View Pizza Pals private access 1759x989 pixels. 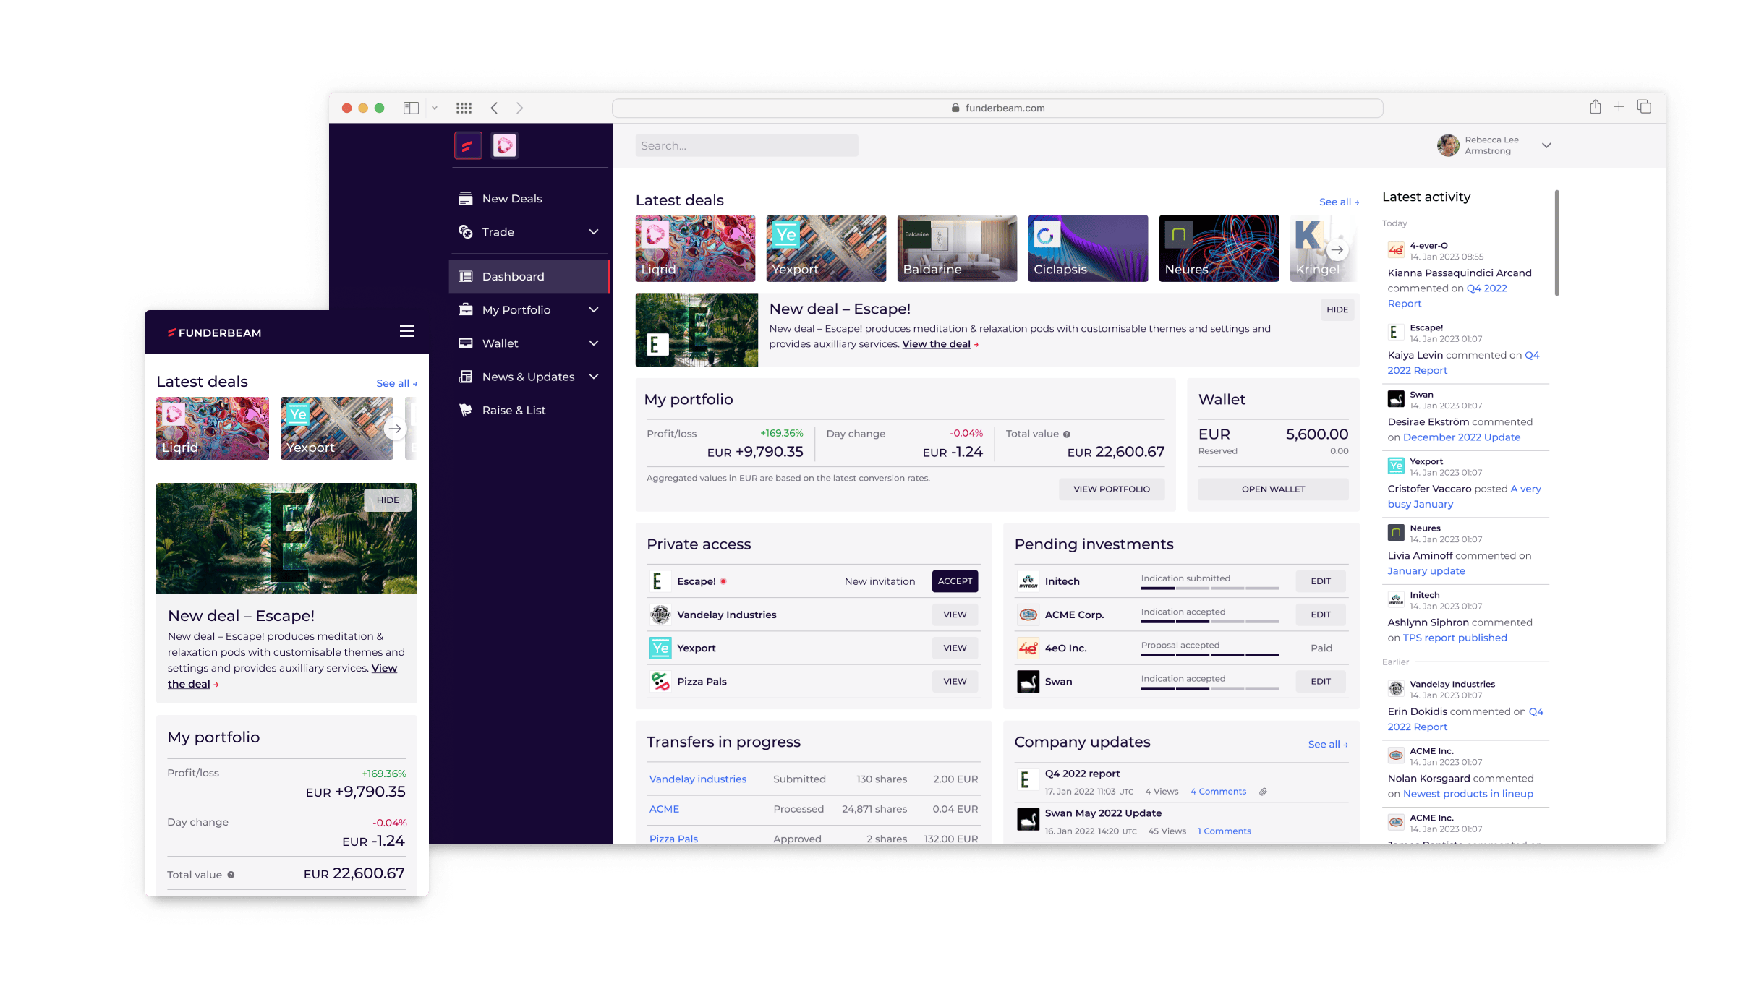click(955, 681)
